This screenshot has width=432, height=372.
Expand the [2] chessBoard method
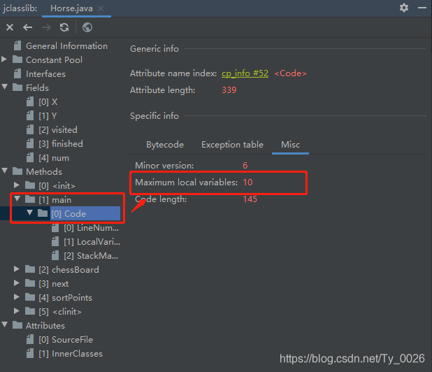[17, 269]
